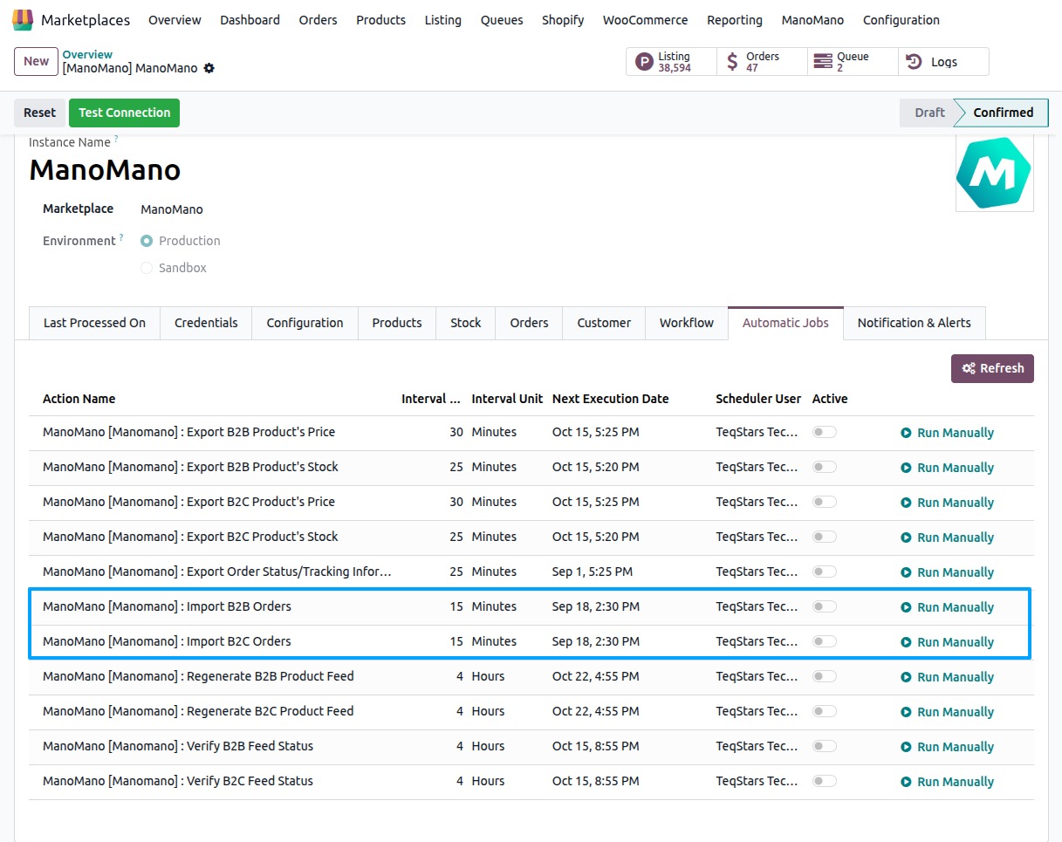Run Import B2B Orders manually
The image size is (1062, 842).
click(947, 607)
